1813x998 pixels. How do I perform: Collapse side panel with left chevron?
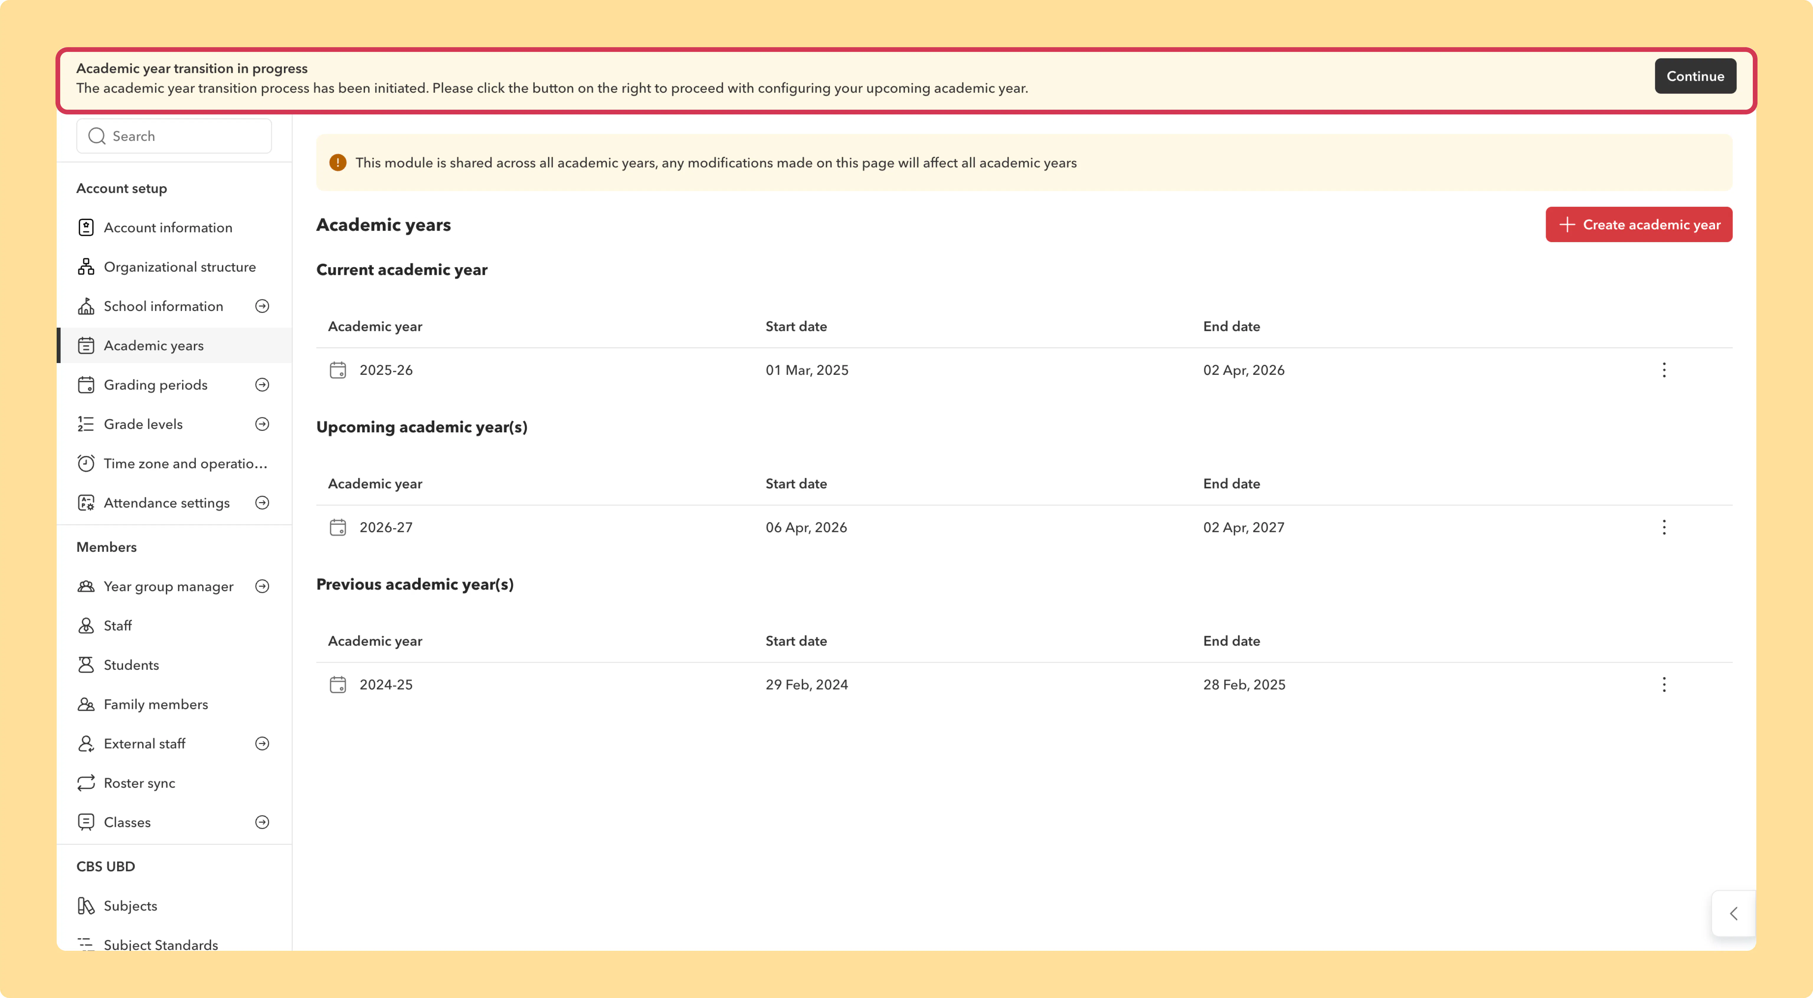coord(1733,914)
